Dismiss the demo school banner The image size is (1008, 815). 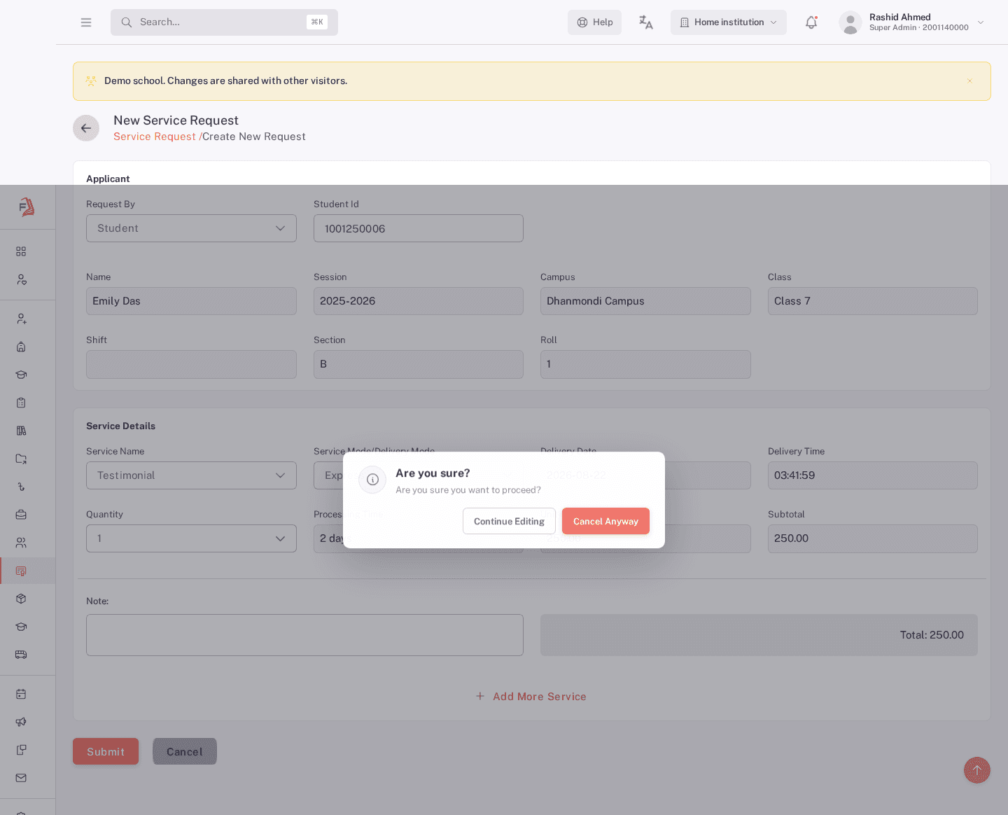click(970, 81)
